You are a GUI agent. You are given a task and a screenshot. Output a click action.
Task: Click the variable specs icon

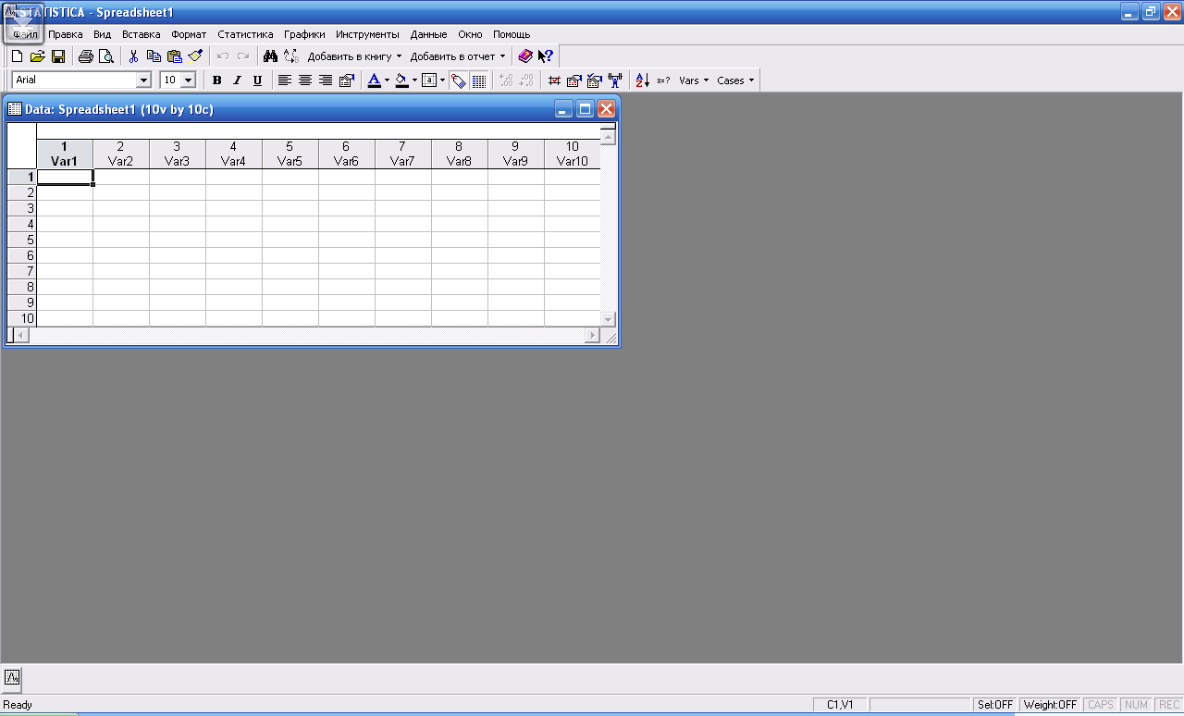[573, 80]
